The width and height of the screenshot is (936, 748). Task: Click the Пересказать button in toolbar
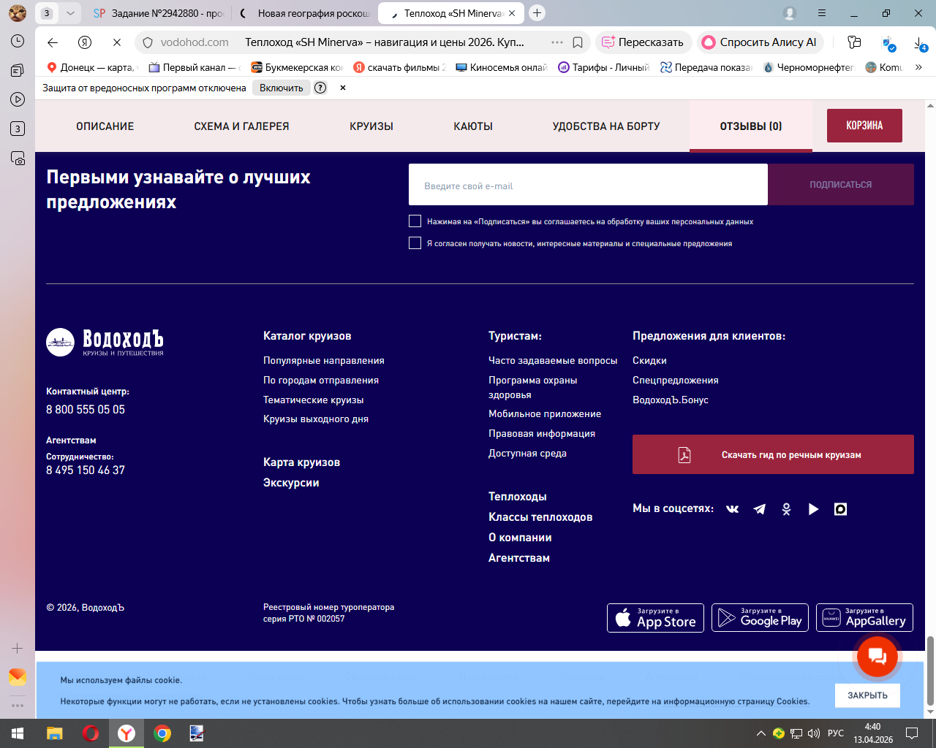[x=643, y=42]
